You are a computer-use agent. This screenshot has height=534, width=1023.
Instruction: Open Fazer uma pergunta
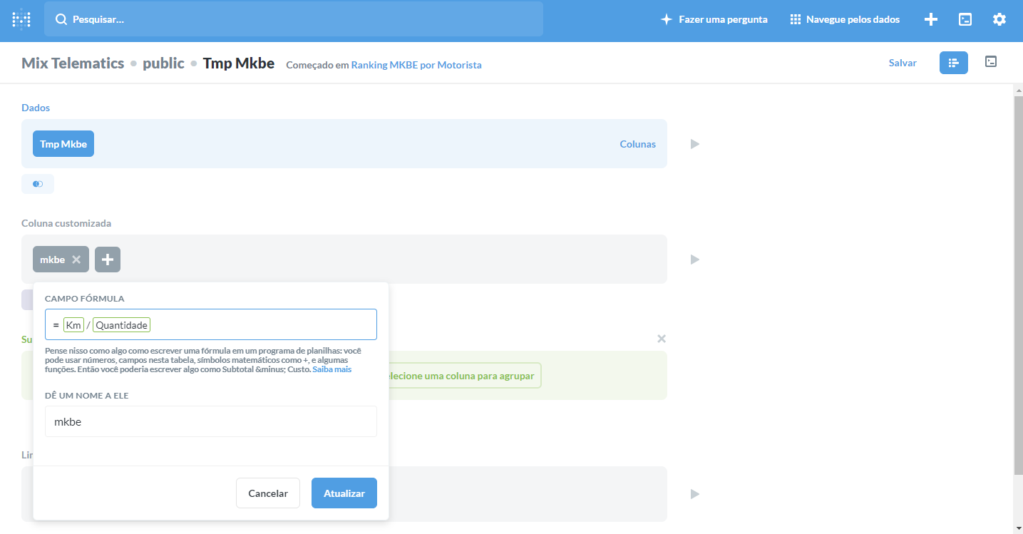point(714,19)
